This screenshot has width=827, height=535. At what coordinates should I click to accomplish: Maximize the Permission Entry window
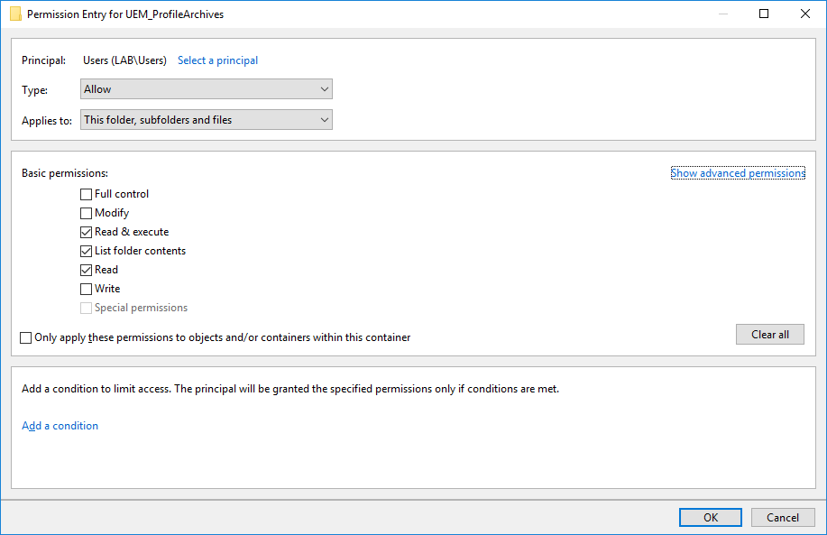[764, 14]
